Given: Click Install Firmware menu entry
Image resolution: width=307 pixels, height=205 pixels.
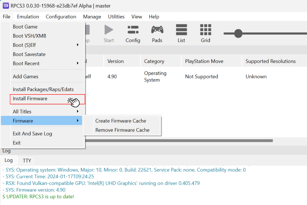Looking at the screenshot, I should [48, 99].
